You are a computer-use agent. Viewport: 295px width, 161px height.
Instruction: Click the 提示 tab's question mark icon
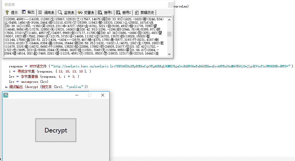[x=7, y=13]
